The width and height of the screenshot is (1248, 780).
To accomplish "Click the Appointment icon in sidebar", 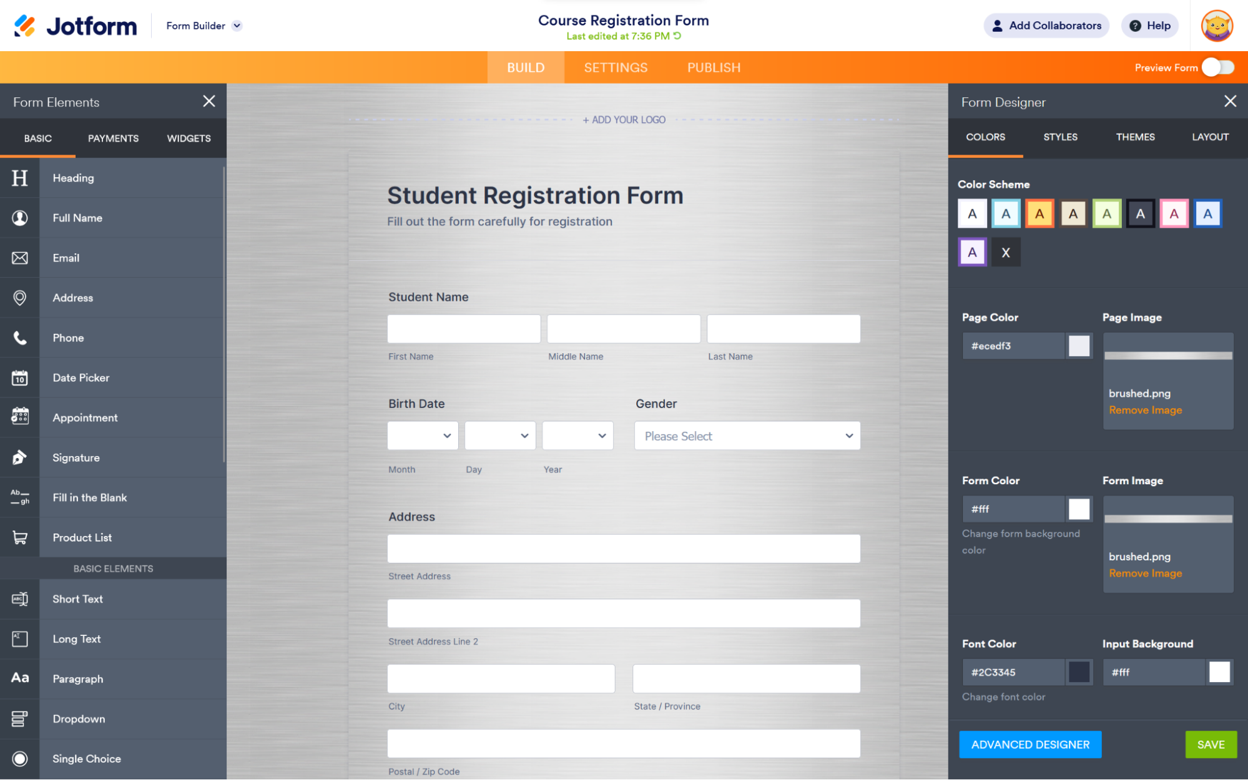I will coord(20,418).
